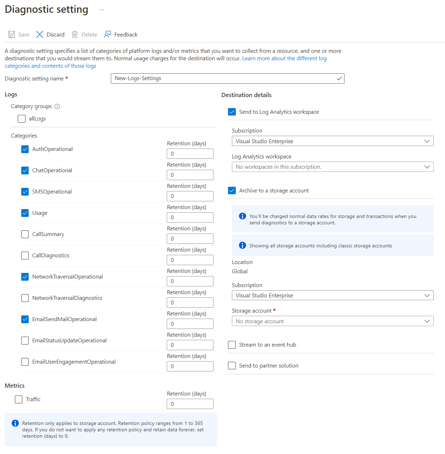
Task: Click the info icon next to Category groups
Action: [57, 106]
